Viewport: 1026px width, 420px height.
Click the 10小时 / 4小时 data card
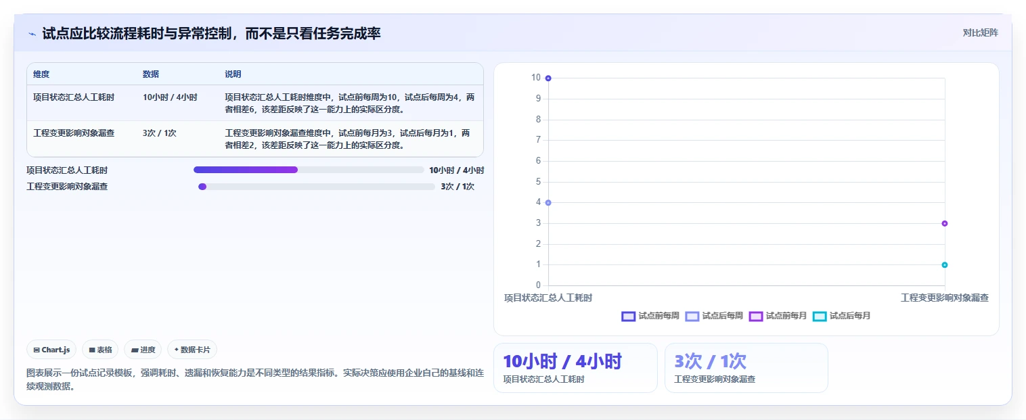pyautogui.click(x=575, y=368)
